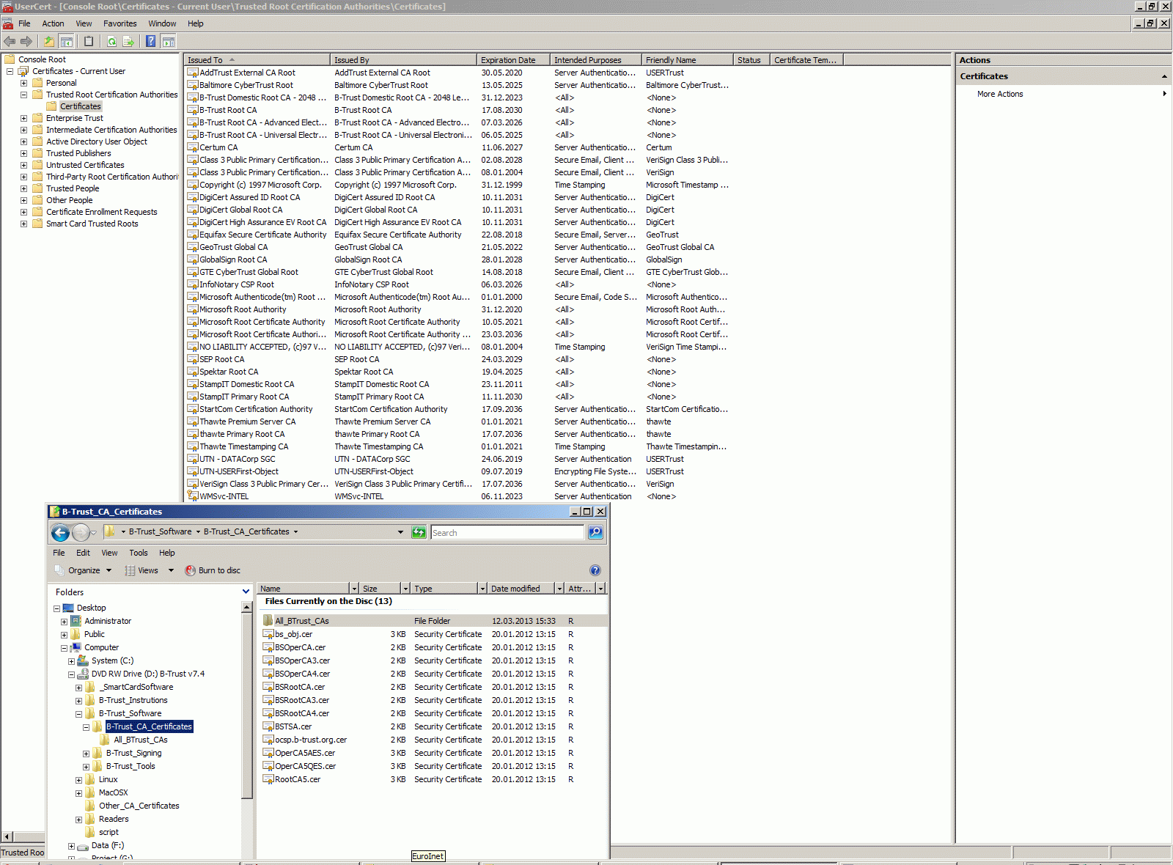Click the Export List toolbar icon

[x=128, y=42]
